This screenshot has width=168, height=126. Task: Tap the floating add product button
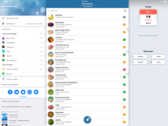tap(87, 120)
